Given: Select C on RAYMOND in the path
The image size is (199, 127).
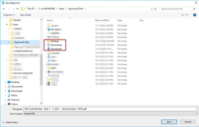Looking at the screenshot, I should tap(47, 9).
